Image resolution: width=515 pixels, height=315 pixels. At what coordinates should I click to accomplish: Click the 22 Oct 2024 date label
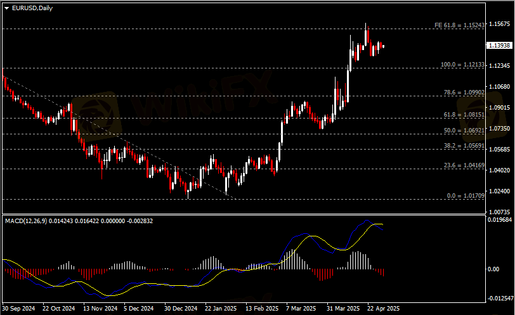59,309
